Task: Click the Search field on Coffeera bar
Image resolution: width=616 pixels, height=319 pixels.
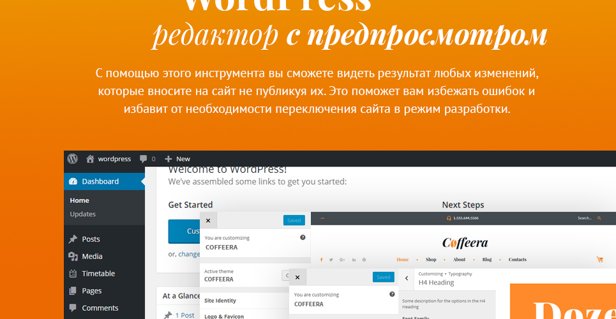Action: (585, 218)
